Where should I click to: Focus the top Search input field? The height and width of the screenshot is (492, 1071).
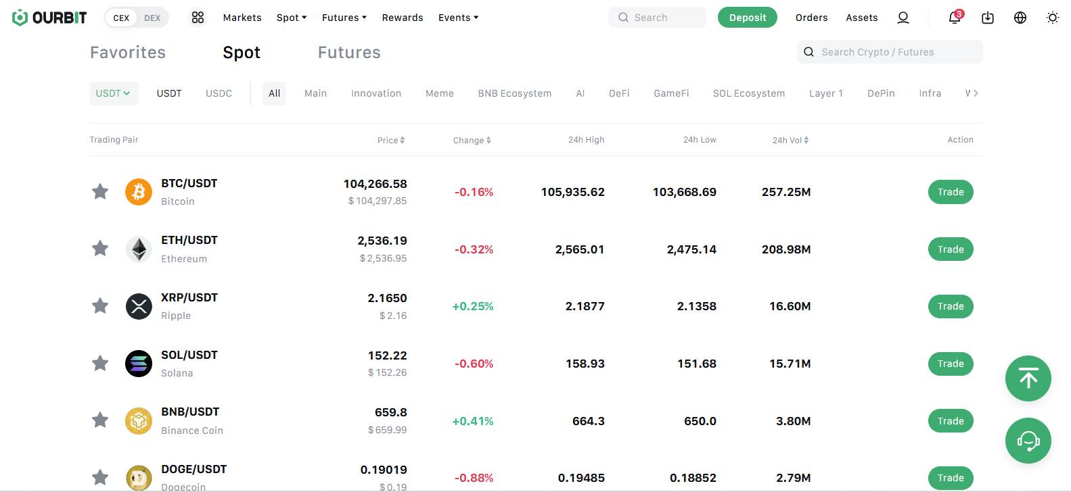tap(657, 18)
